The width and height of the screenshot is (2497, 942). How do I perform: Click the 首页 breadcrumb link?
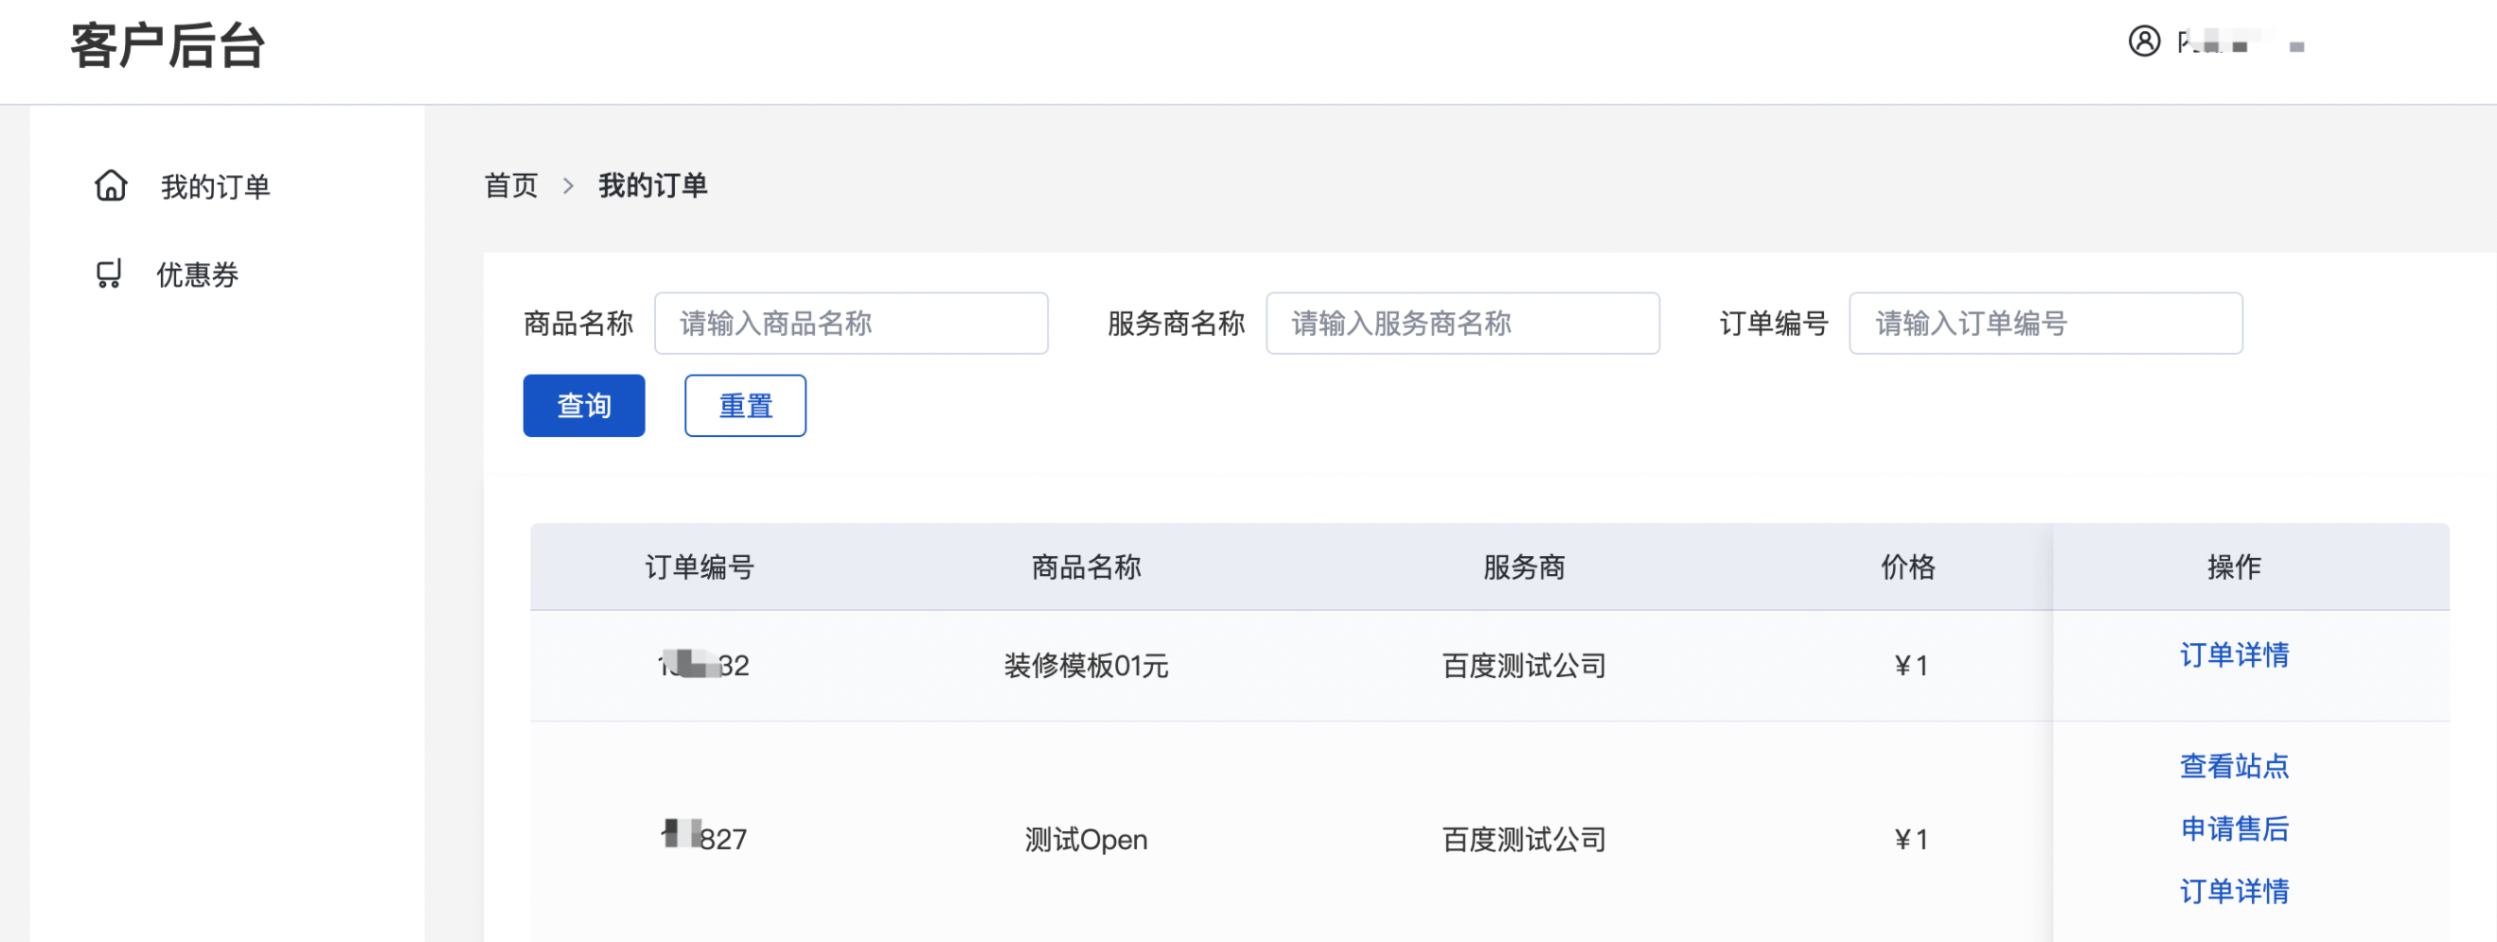[511, 185]
